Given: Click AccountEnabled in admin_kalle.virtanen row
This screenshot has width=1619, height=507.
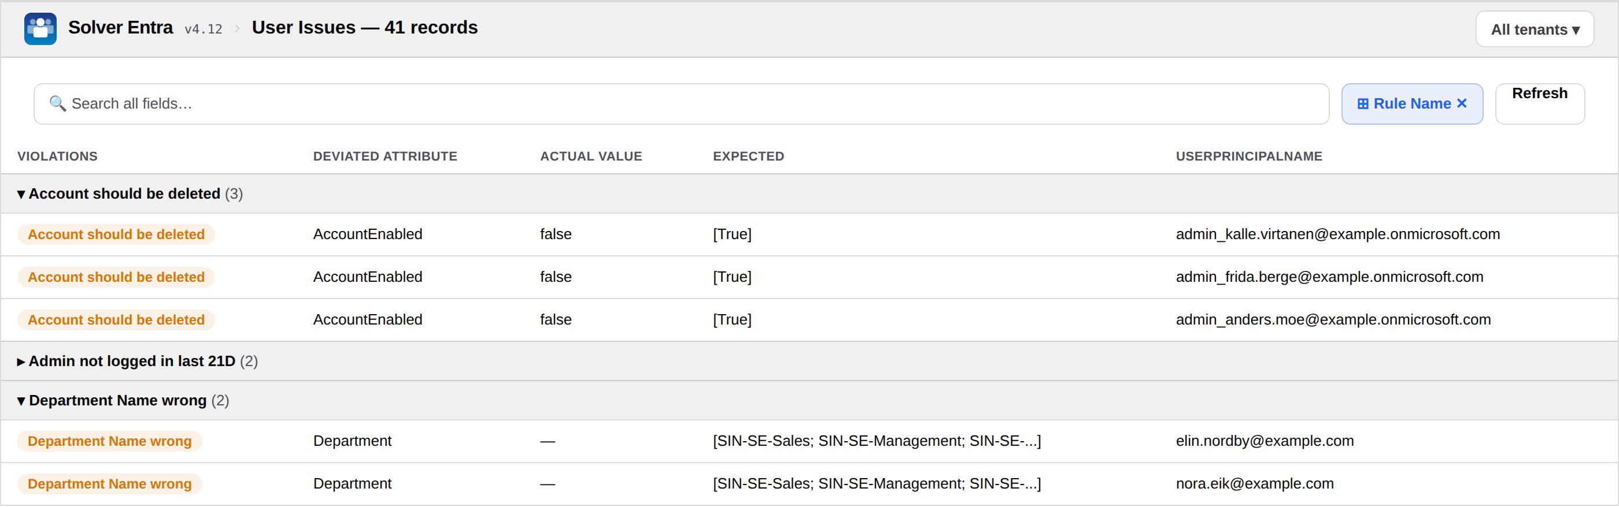Looking at the screenshot, I should [x=368, y=234].
